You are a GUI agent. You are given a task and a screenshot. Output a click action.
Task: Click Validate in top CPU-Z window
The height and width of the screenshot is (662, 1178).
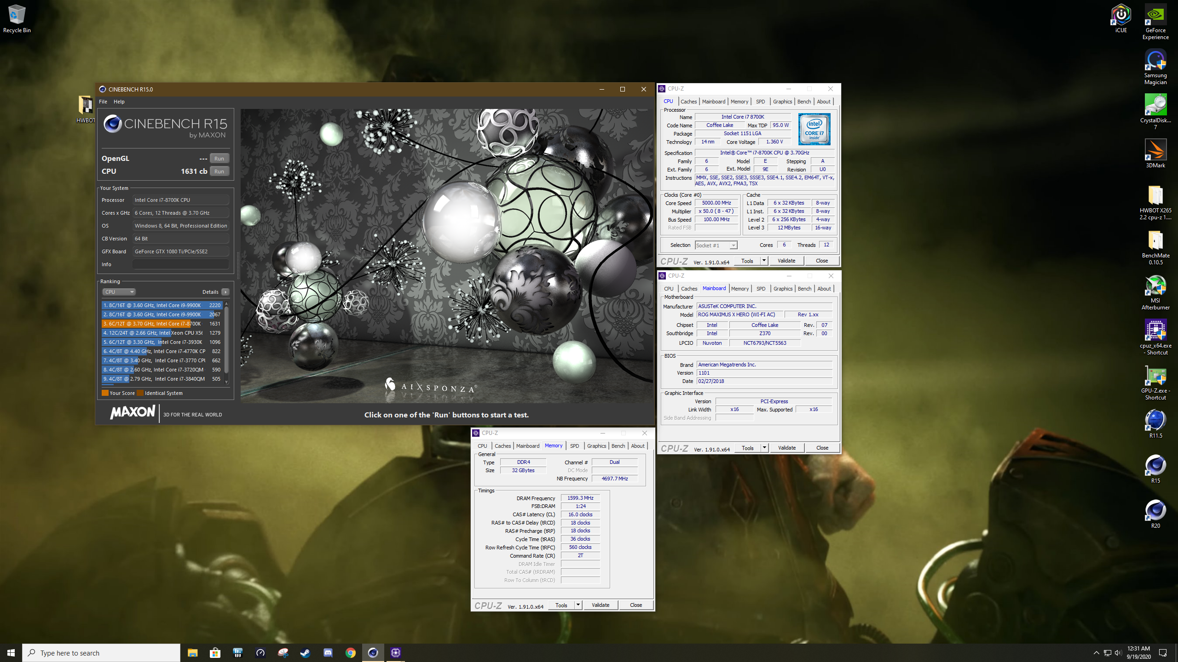pyautogui.click(x=786, y=261)
